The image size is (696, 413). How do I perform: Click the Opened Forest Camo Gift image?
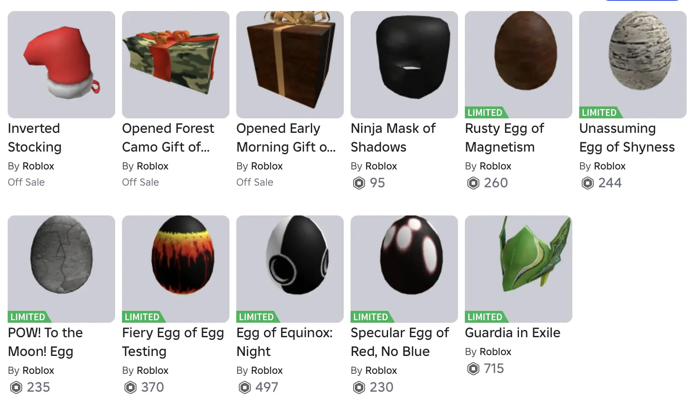(176, 65)
